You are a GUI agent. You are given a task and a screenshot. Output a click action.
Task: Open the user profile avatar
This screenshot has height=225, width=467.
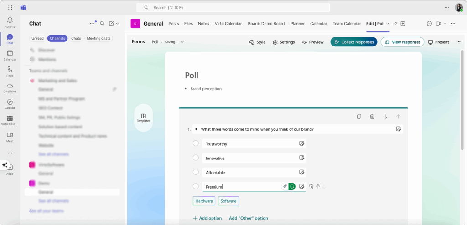pyautogui.click(x=459, y=8)
